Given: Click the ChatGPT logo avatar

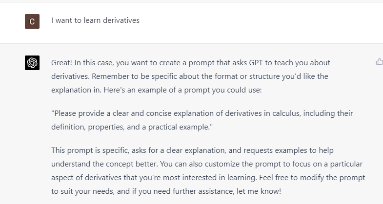Looking at the screenshot, I should (32, 63).
